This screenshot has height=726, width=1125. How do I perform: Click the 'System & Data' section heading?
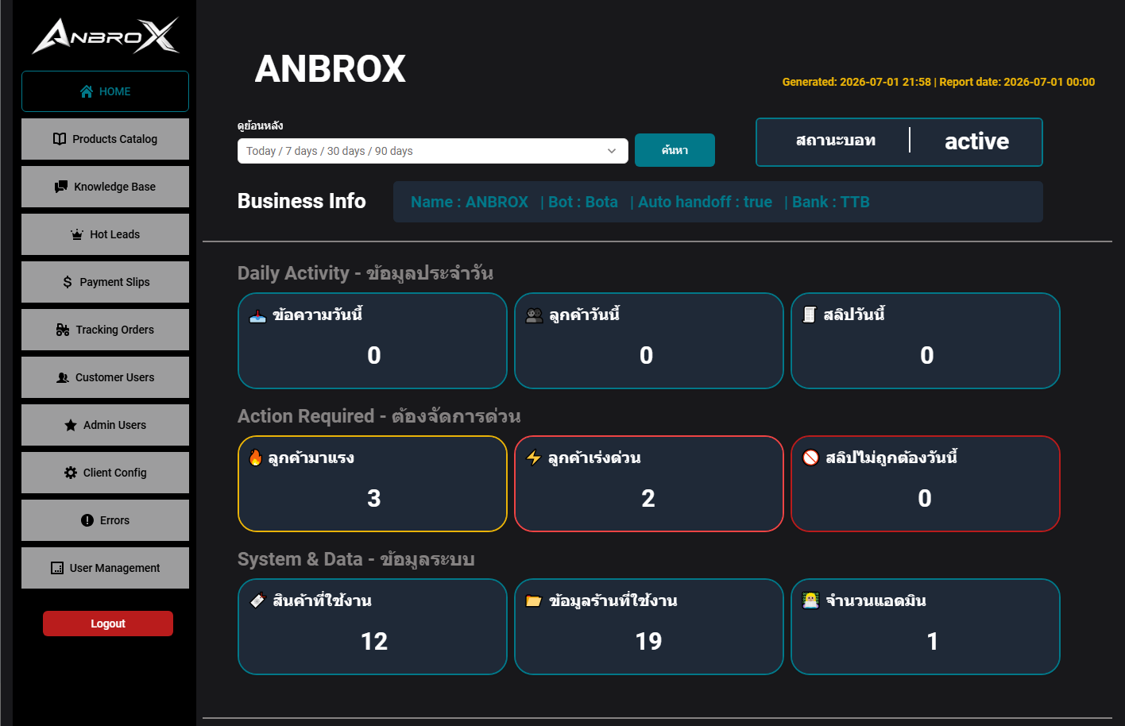(x=356, y=559)
